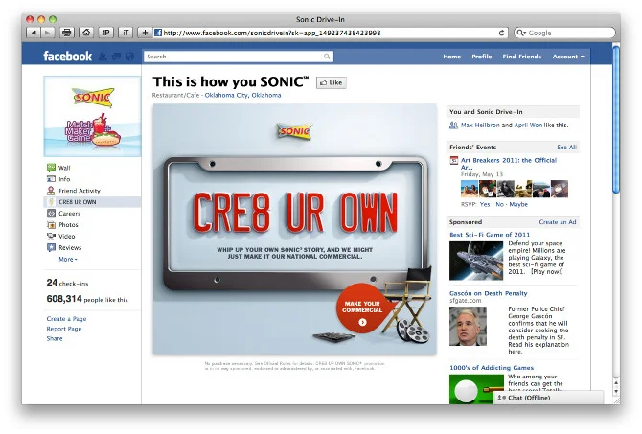Click the Reviews icon in the sidebar
The height and width of the screenshot is (434, 642).
(51, 247)
